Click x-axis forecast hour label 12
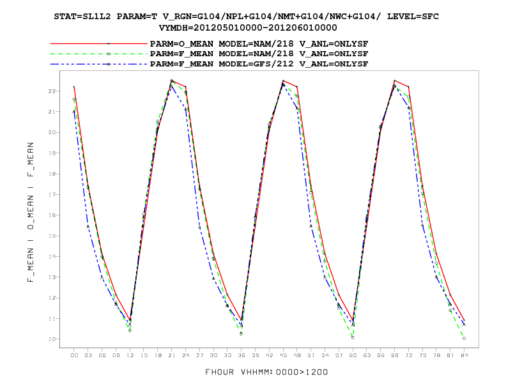The height and width of the screenshot is (391, 506). [130, 355]
